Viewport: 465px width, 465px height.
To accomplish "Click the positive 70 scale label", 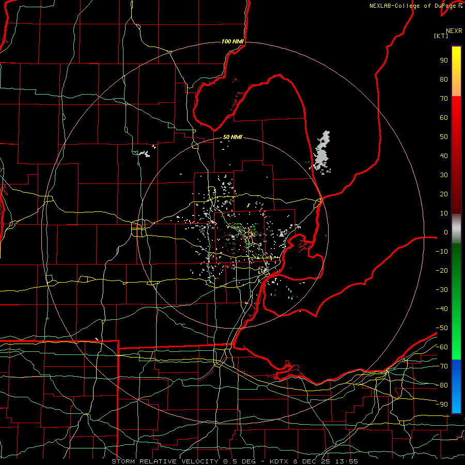I will (x=444, y=99).
